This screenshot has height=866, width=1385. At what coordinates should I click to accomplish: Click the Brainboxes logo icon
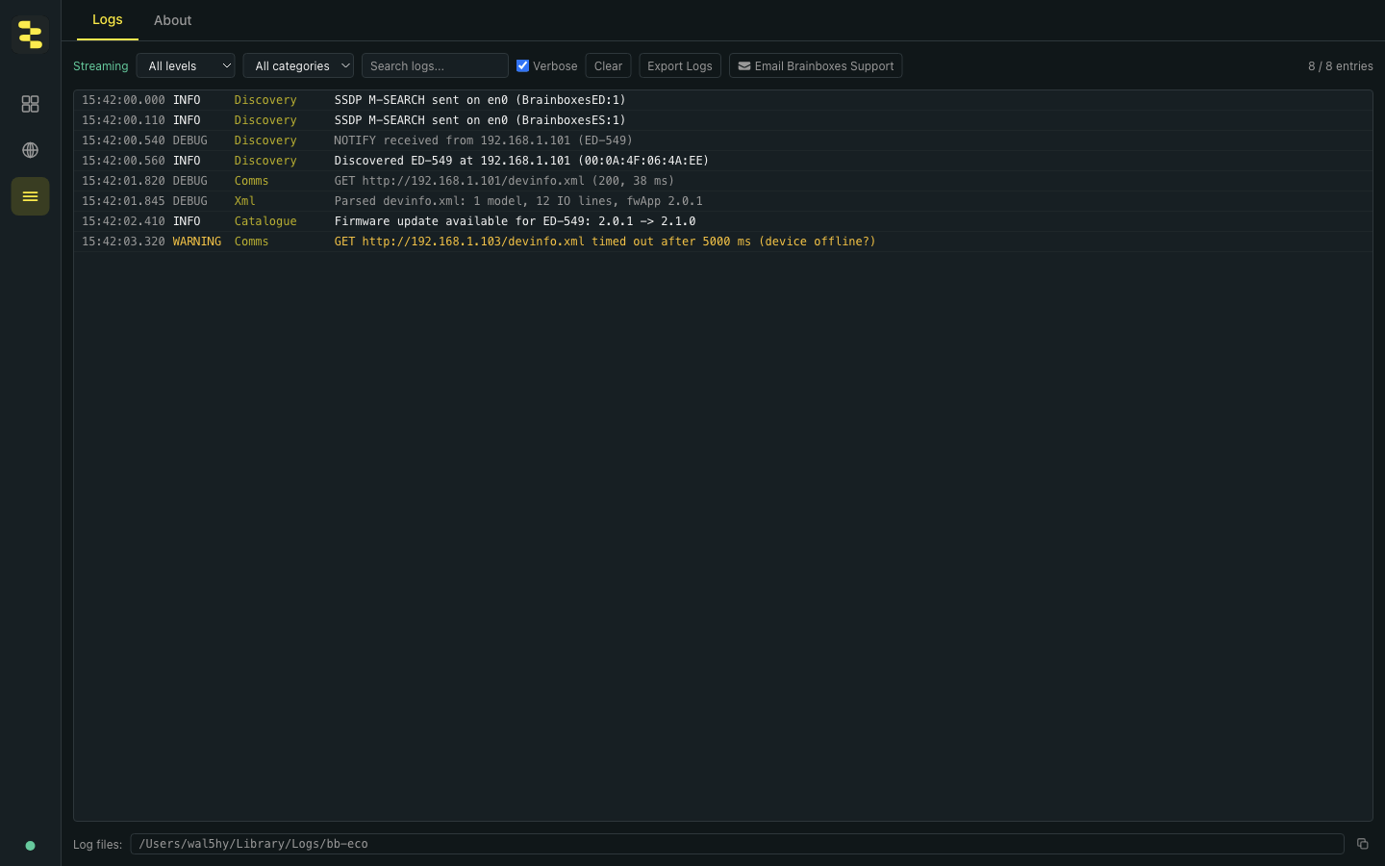pos(30,35)
